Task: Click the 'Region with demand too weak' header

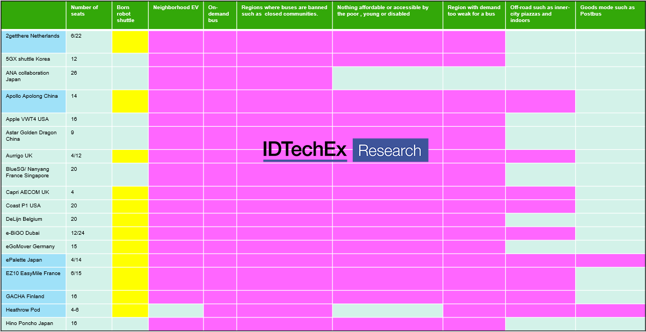Action: click(x=474, y=16)
